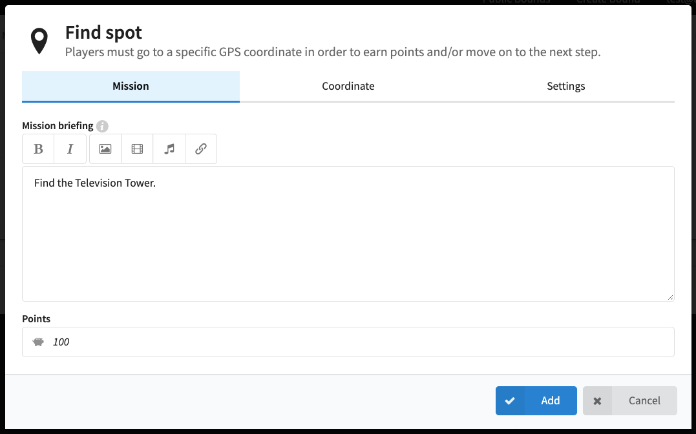Select the Mission tab
This screenshot has width=696, height=434.
click(x=131, y=86)
